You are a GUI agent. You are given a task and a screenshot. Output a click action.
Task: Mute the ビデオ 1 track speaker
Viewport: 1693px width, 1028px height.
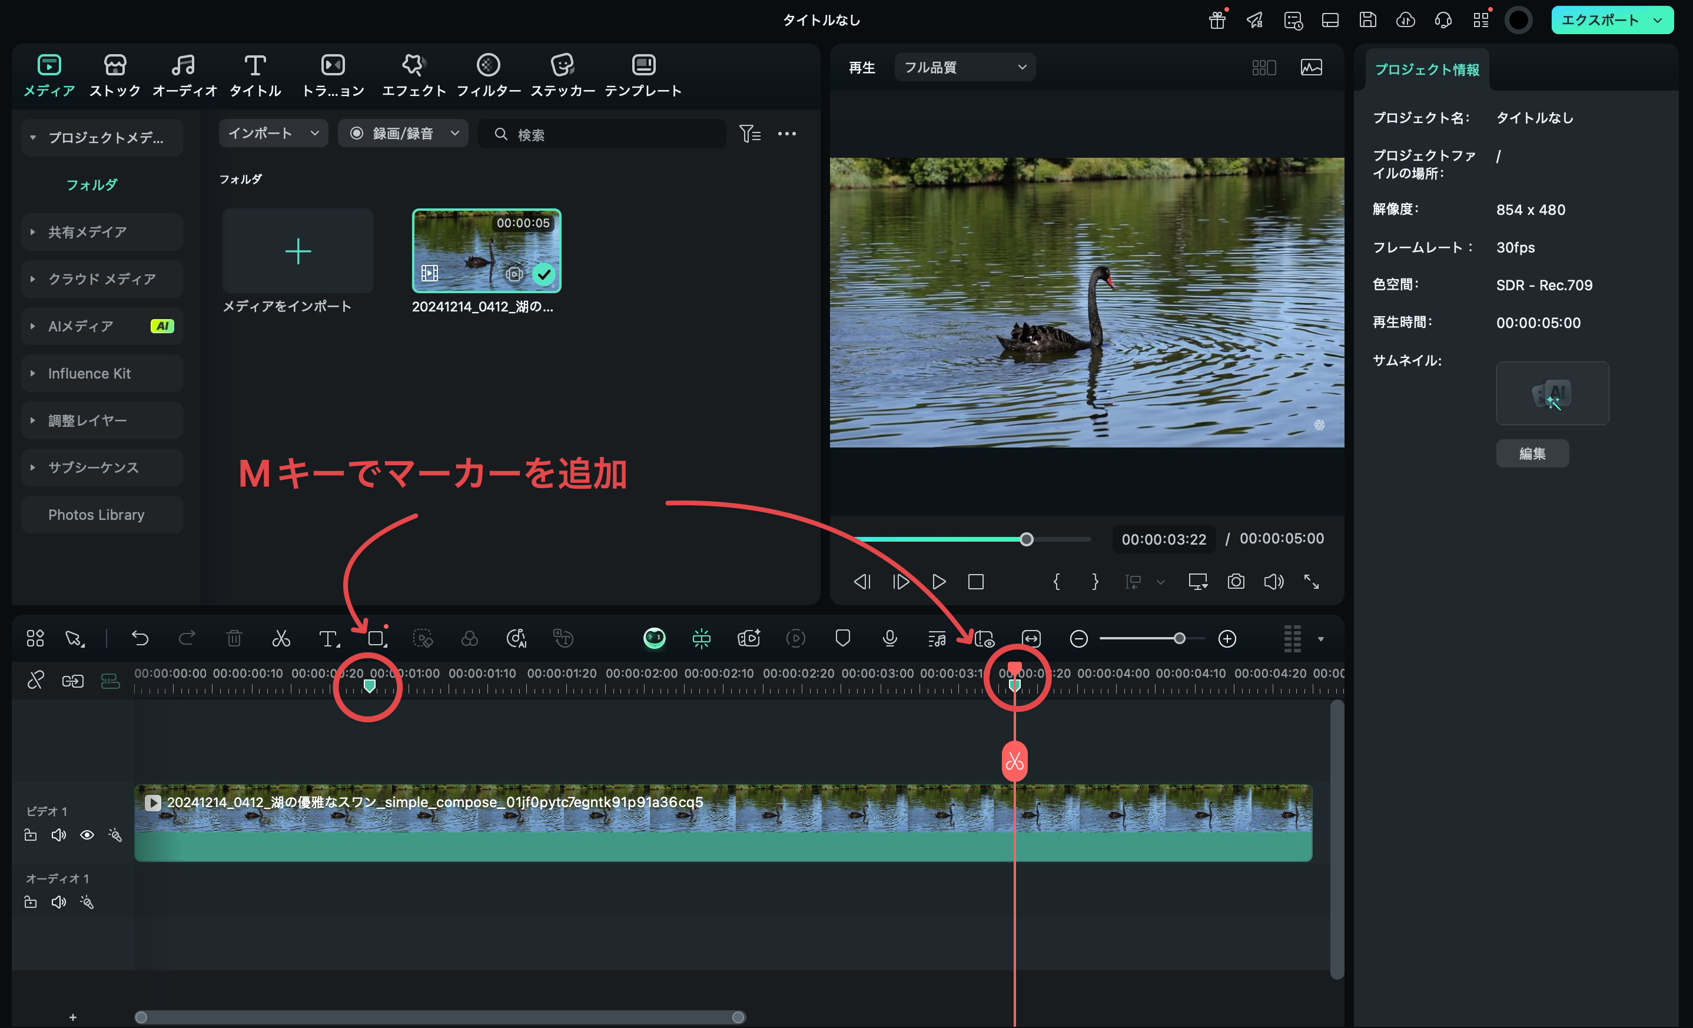click(x=58, y=835)
